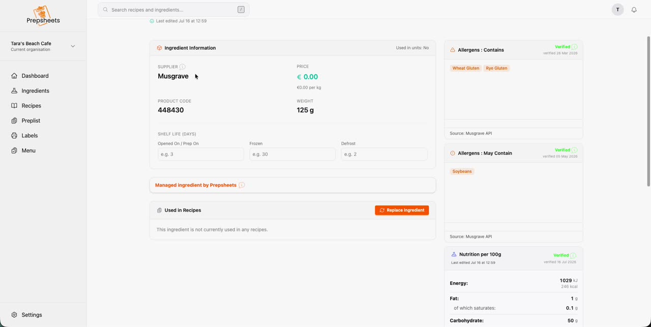Click the last-edited check circle icon

point(152,21)
